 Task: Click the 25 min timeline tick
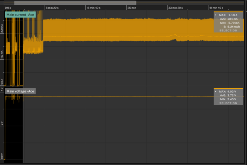132,7
